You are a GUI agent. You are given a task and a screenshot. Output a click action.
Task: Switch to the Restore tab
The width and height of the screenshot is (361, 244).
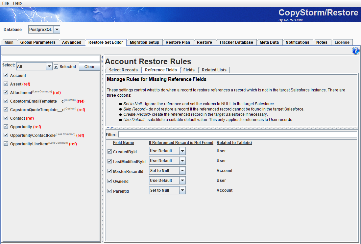(x=205, y=42)
